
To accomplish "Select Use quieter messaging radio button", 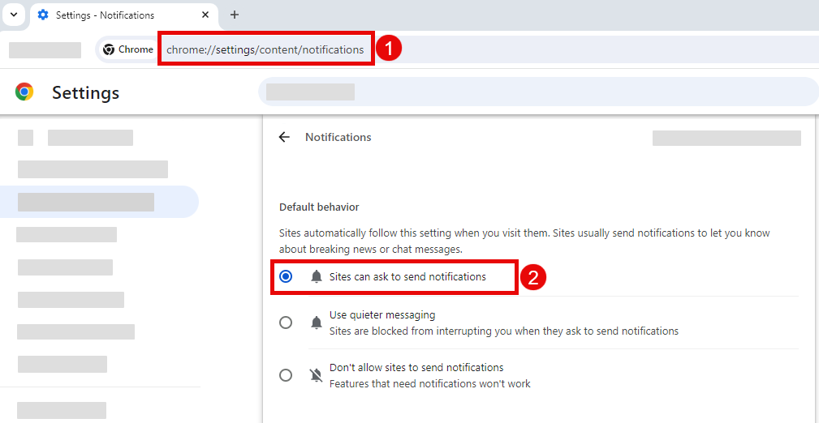I will coord(286,323).
